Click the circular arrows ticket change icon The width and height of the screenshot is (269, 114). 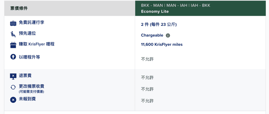tap(13, 87)
